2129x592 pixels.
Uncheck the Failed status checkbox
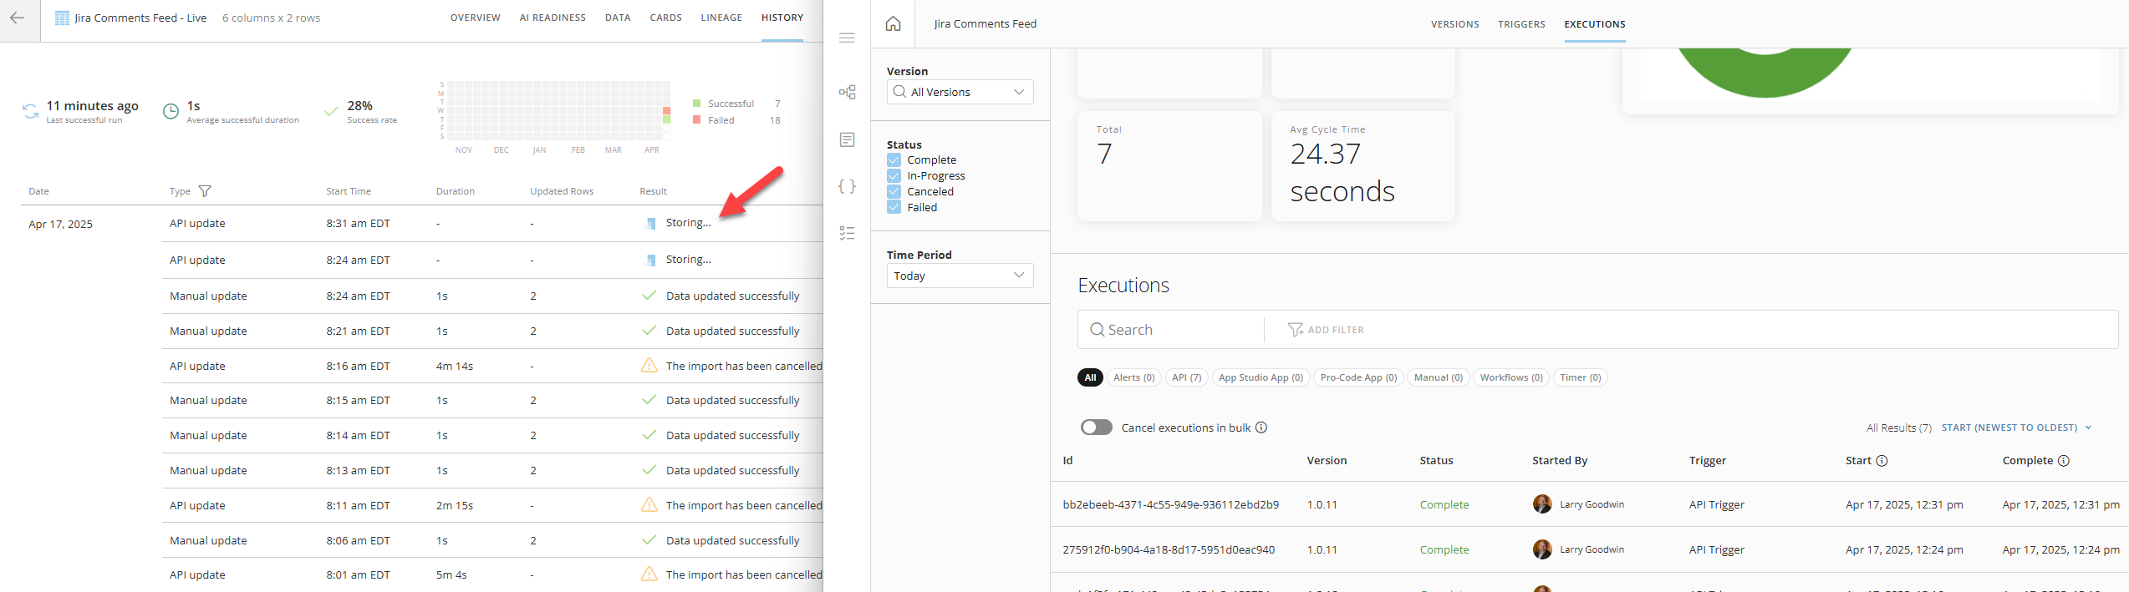[x=894, y=208]
